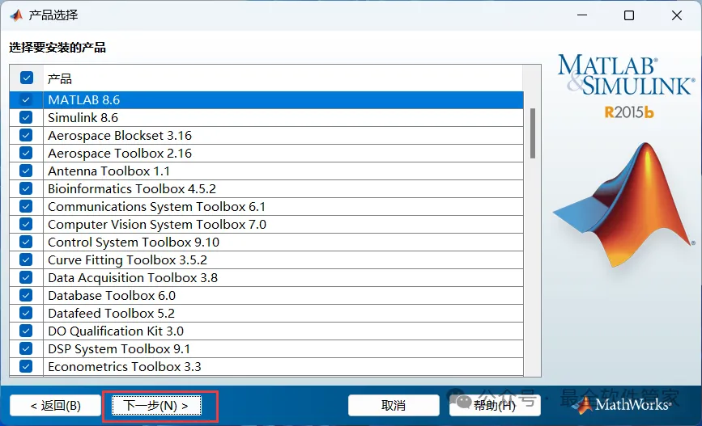The height and width of the screenshot is (426, 702).
Task: Select the Control System Toolbox 9.10 row text
Action: (x=134, y=243)
